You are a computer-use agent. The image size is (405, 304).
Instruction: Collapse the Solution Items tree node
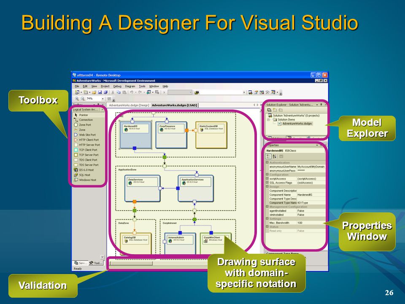268,119
